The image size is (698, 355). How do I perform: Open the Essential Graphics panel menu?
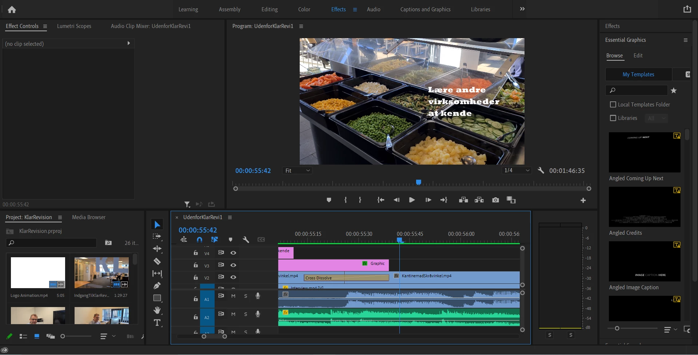tap(685, 40)
